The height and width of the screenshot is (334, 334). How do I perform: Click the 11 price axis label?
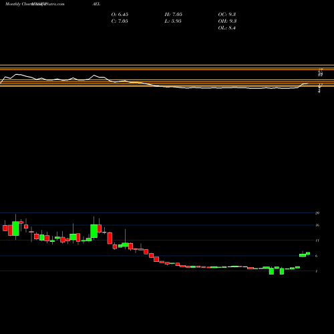tap(317, 240)
